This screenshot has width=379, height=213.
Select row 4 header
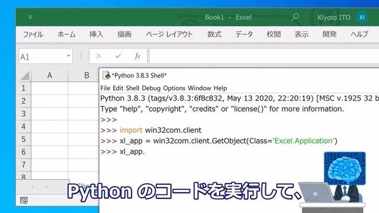24,126
